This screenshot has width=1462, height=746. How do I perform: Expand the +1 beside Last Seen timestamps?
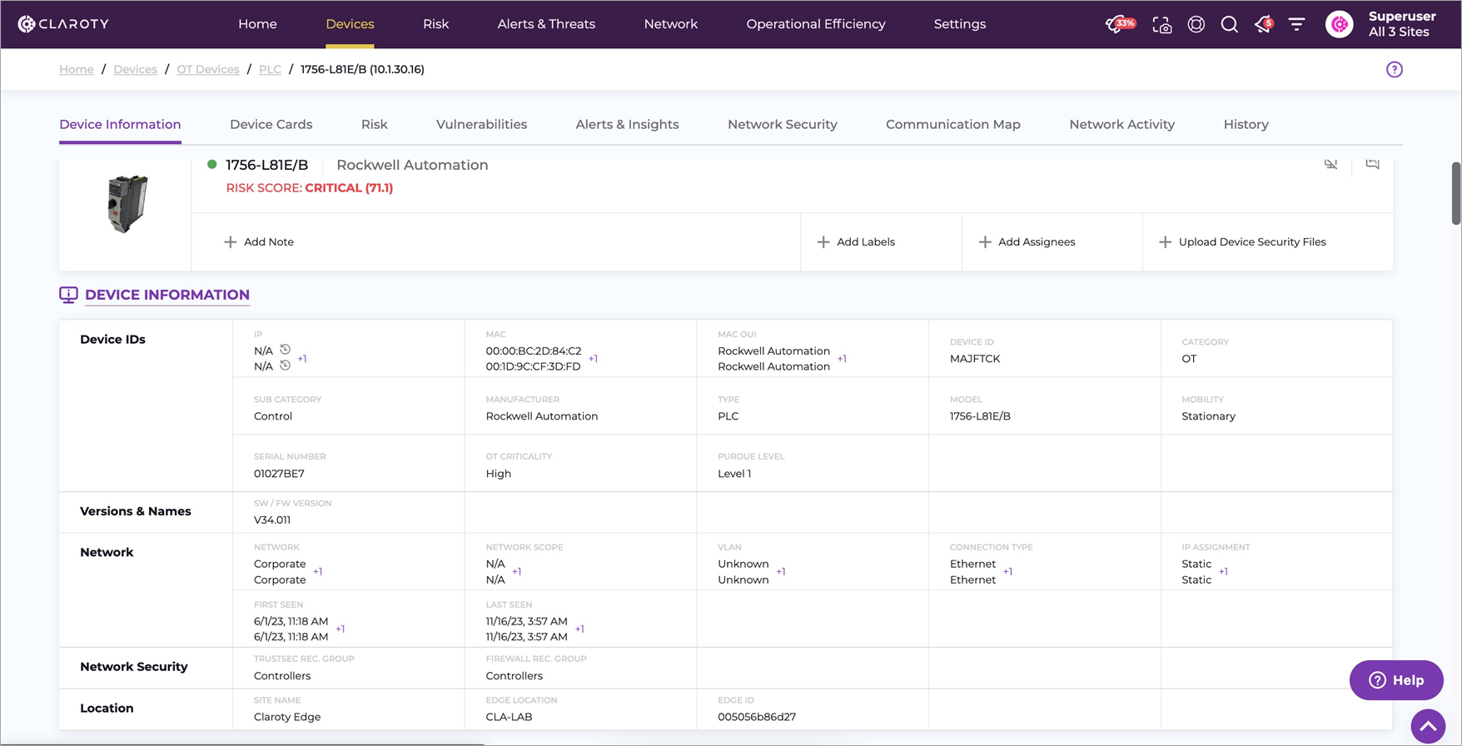(579, 629)
